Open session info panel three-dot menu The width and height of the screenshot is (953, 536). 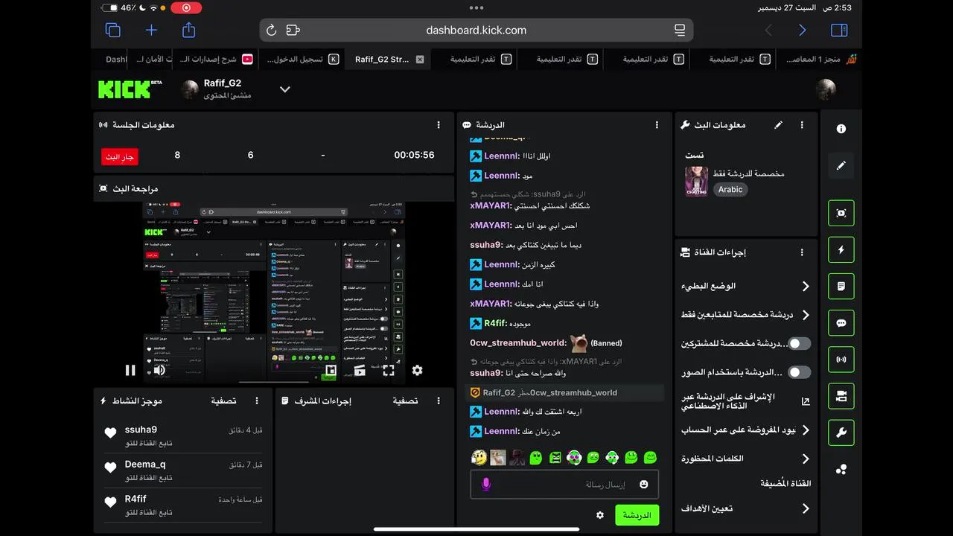coord(439,125)
